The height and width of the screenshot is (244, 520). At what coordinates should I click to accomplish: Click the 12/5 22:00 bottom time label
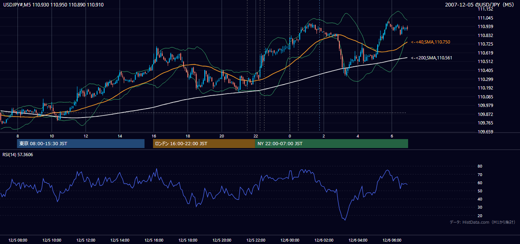pyautogui.click(x=256, y=240)
